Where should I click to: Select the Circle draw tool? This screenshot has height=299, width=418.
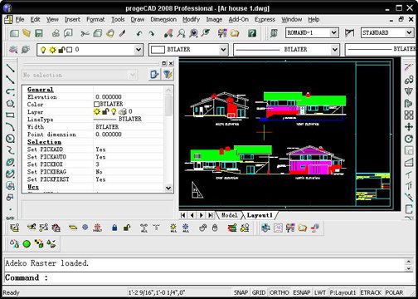[x=10, y=139]
